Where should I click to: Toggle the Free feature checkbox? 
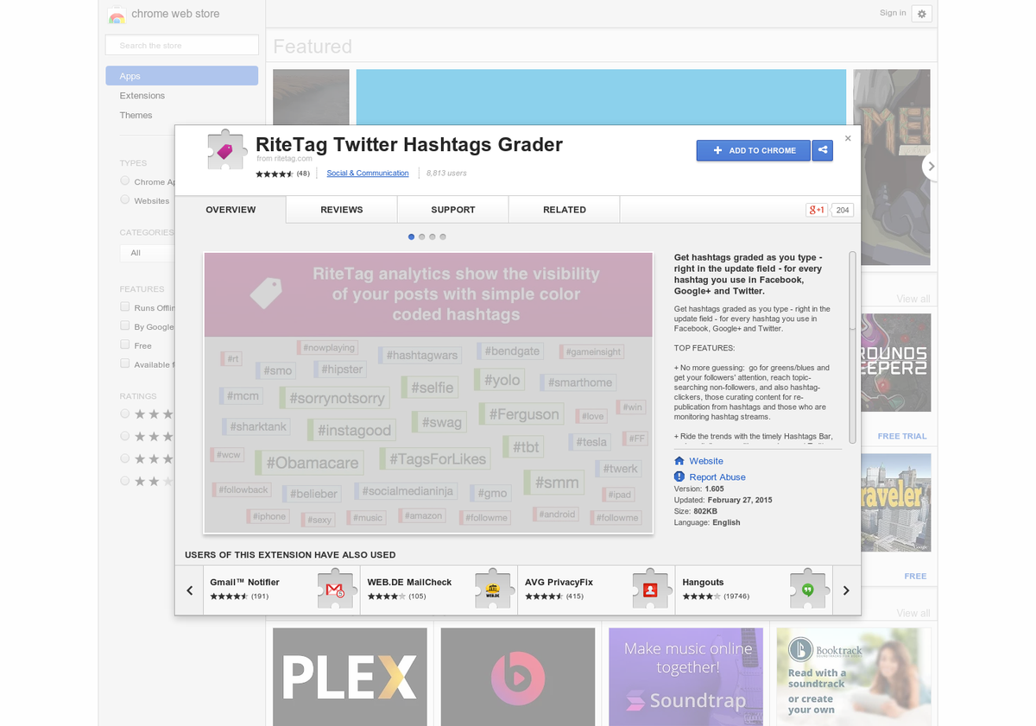[x=125, y=344]
